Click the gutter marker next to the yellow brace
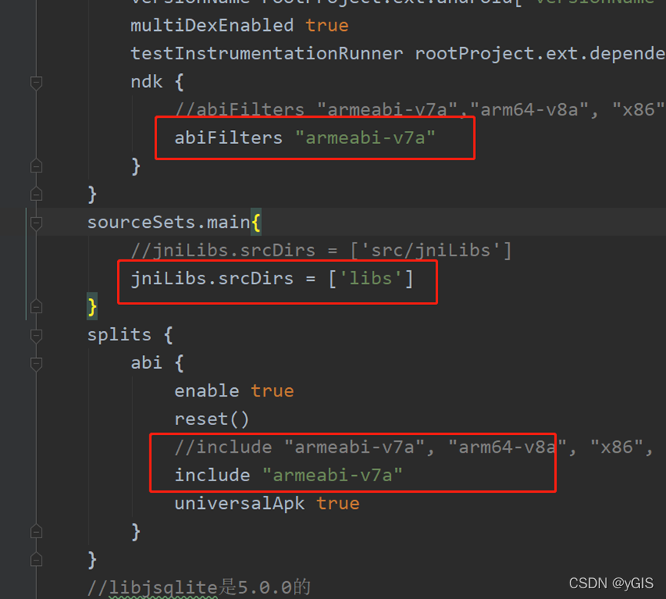 [35, 306]
